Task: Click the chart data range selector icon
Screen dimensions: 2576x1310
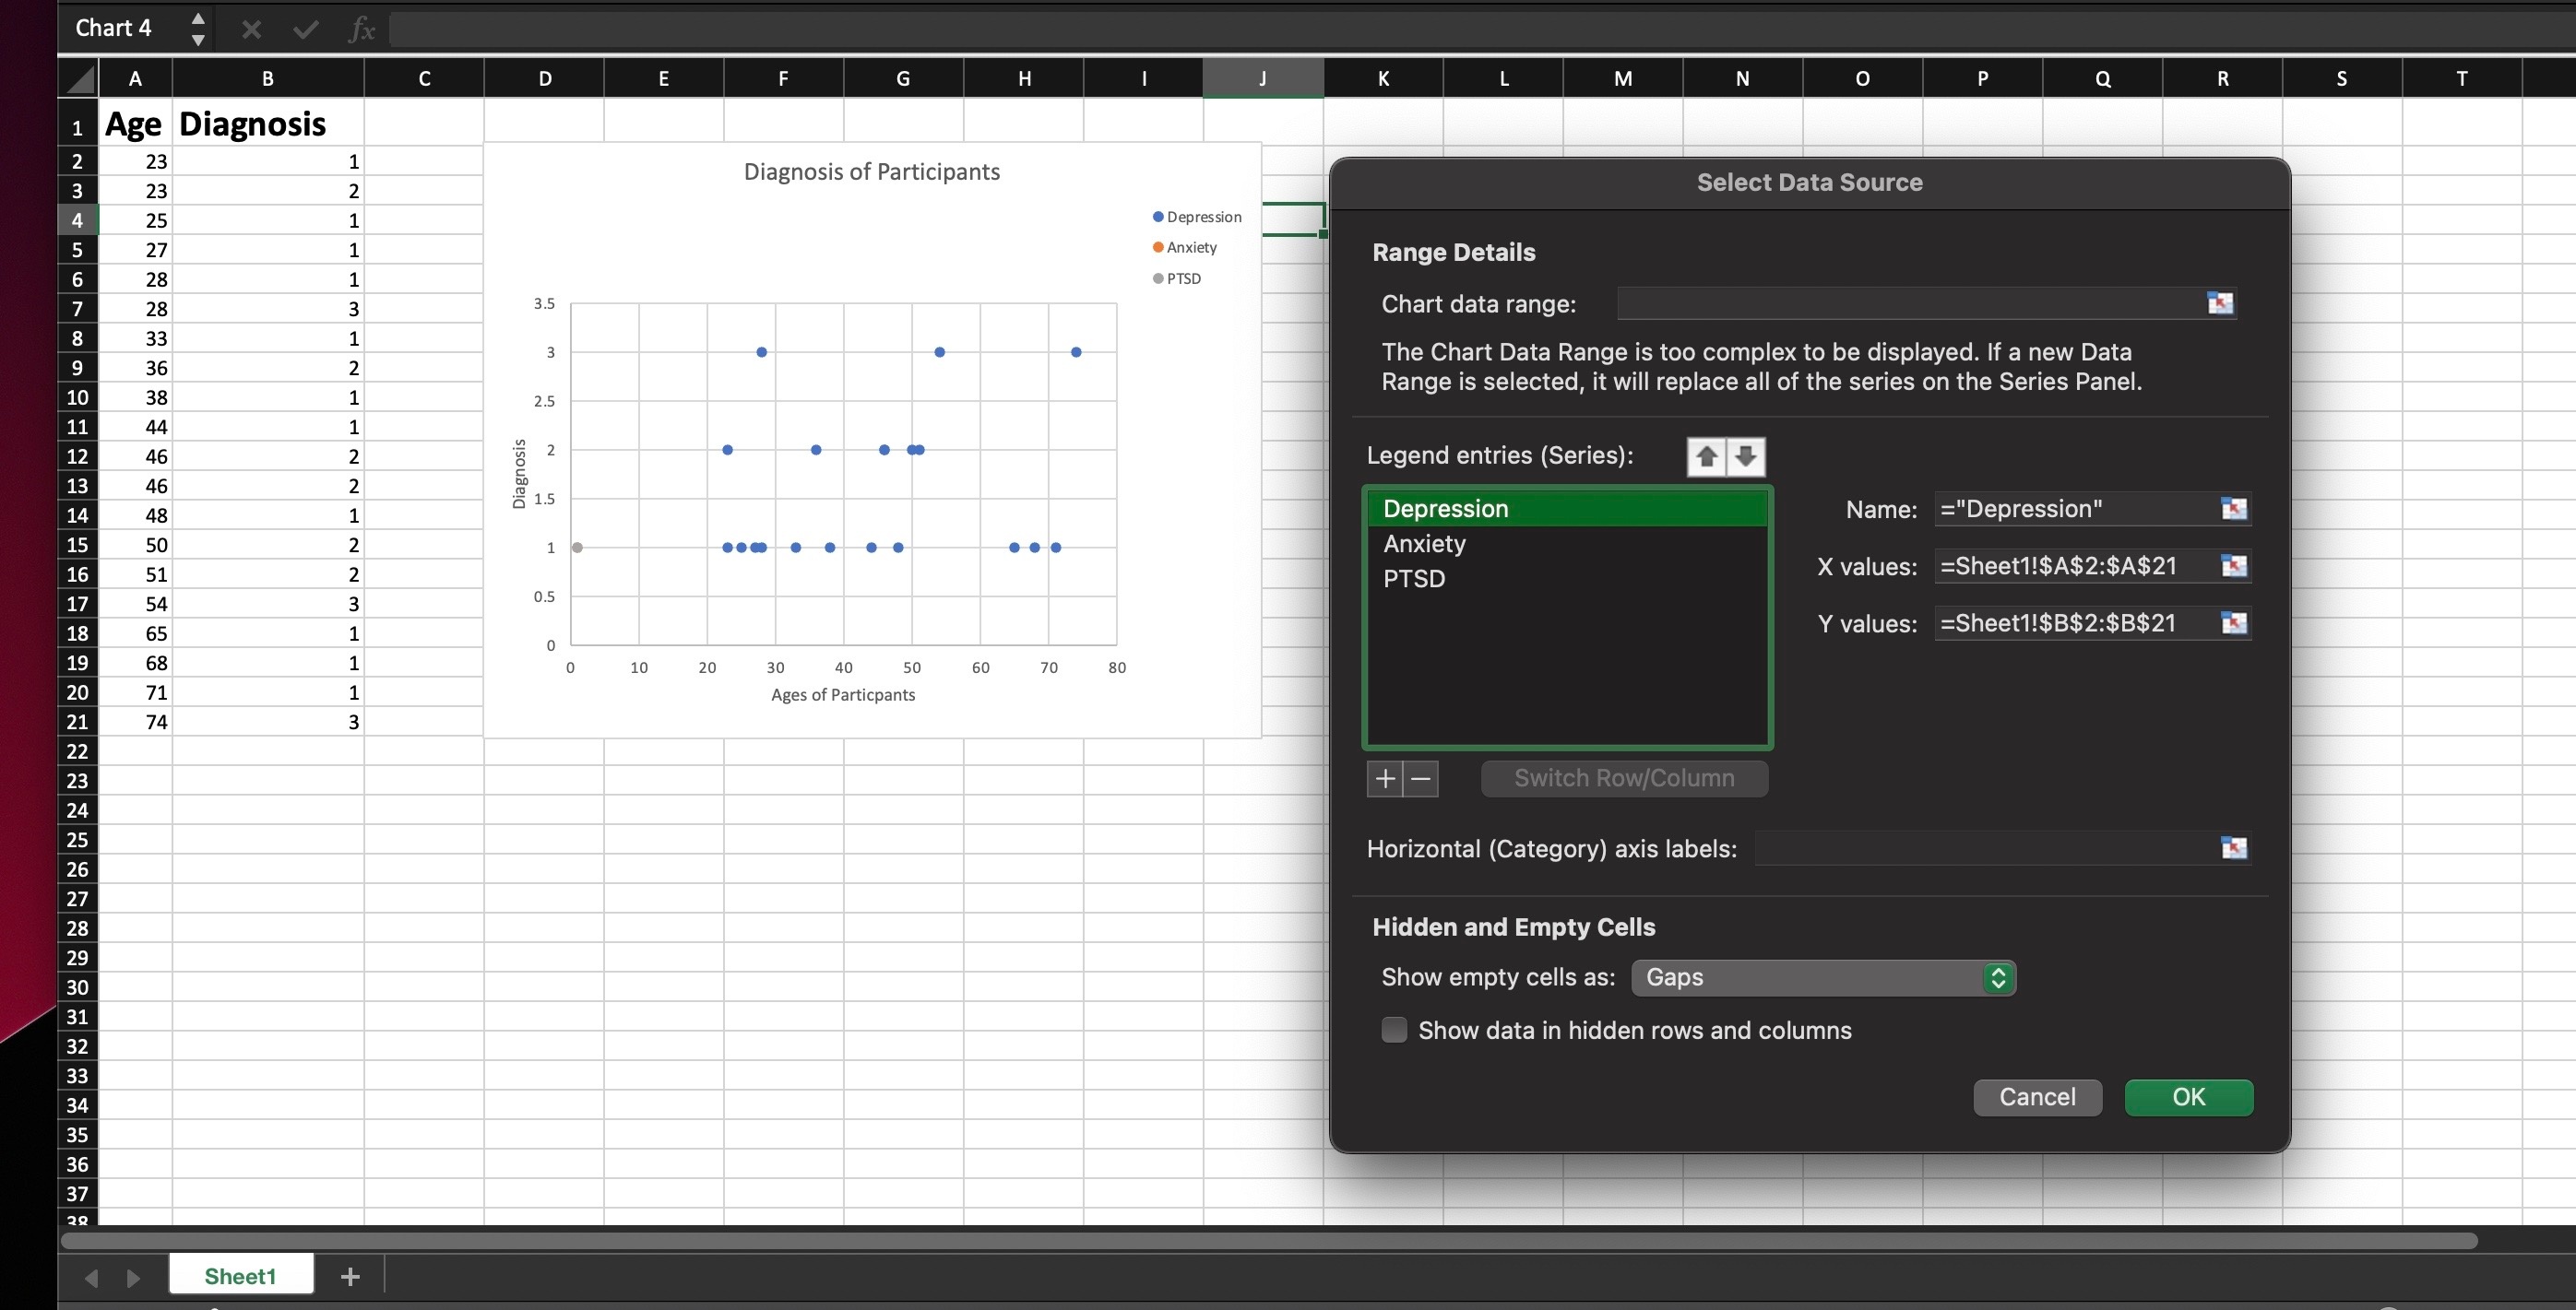Action: (x=2219, y=302)
